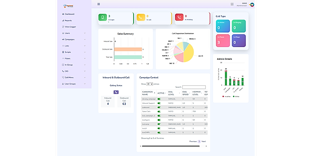Click the In-Active call type tile
The height and width of the screenshot is (156, 312).
click(x=223, y=26)
